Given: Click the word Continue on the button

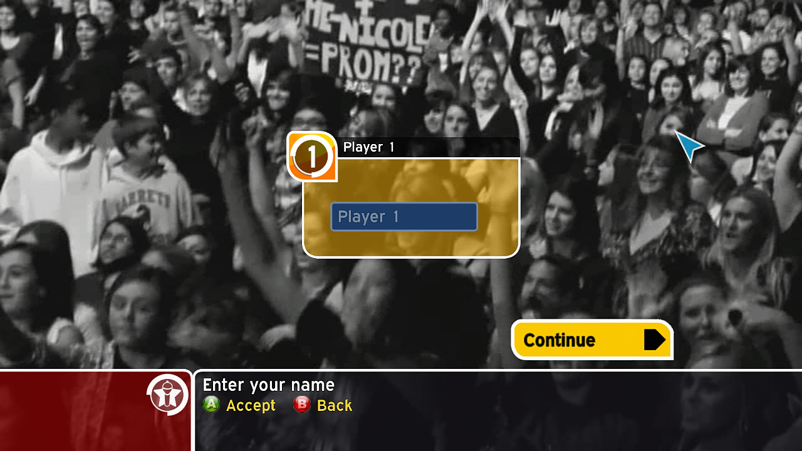Looking at the screenshot, I should click(x=559, y=340).
